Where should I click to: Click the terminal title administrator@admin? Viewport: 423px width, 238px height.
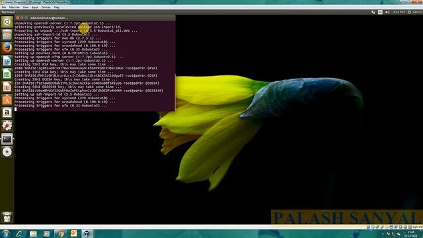coord(48,18)
